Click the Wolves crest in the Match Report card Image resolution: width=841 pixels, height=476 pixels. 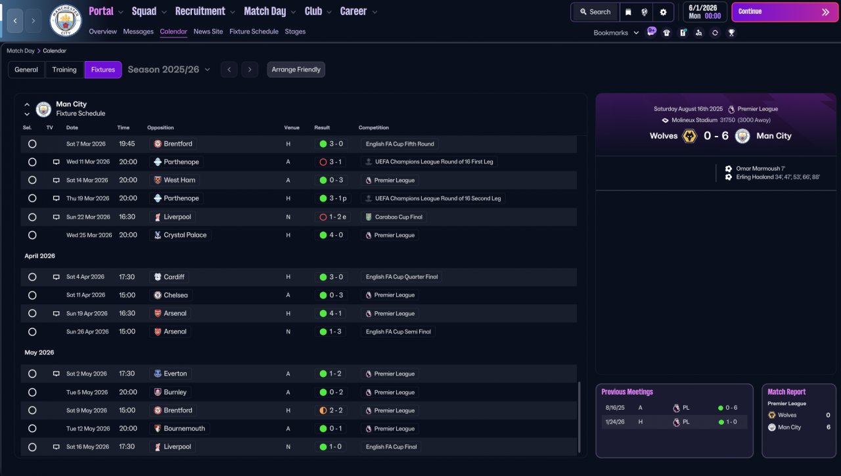[x=772, y=415]
